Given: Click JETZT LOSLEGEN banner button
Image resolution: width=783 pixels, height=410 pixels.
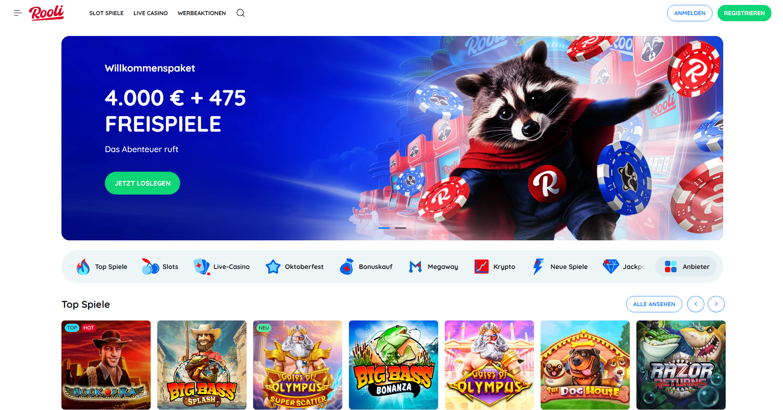Looking at the screenshot, I should (x=143, y=183).
